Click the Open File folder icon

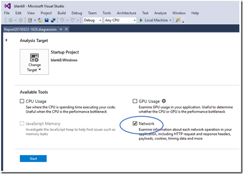click(40, 20)
